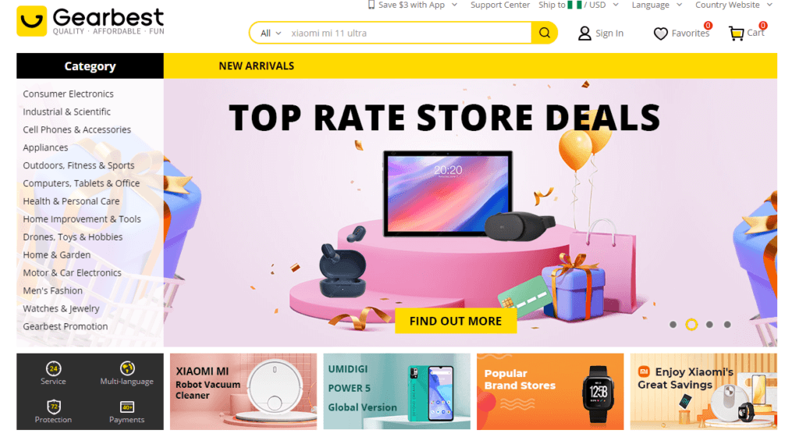This screenshot has width=799, height=437.
Task: Select the third banner carousel dot
Action: [709, 325]
